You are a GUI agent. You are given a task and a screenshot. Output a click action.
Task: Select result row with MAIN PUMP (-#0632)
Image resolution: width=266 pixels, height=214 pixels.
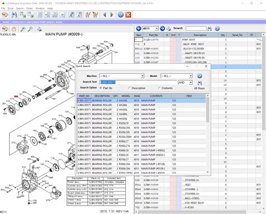141,151
